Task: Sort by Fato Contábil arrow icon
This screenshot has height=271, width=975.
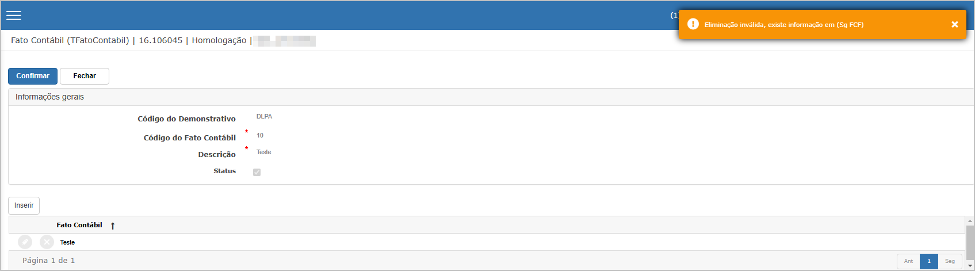Action: [x=113, y=226]
